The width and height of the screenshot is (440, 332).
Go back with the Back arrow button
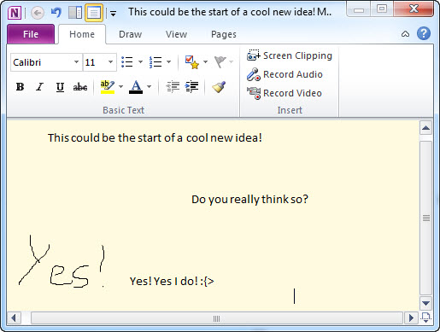[x=38, y=13]
